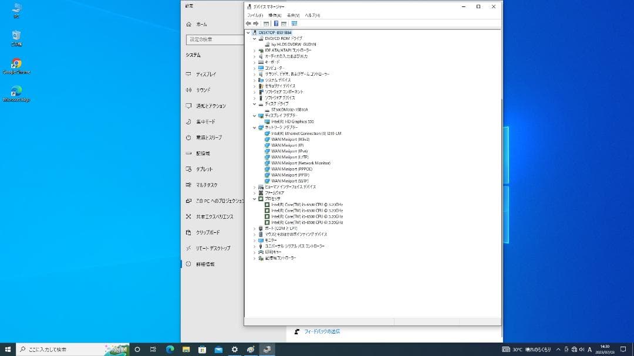Click the Help icon in Device Manager toolbar

point(276,23)
